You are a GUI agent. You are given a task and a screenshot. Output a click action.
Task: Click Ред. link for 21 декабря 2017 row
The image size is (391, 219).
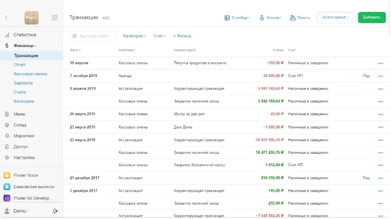367,178
